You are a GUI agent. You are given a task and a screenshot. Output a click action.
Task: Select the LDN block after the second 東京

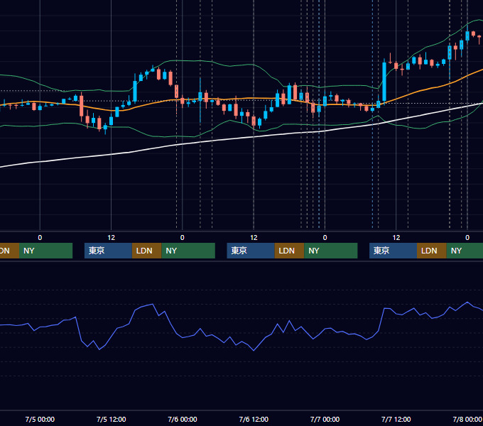coord(290,251)
